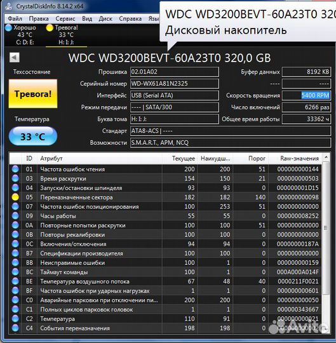
Task: Open the Вид menu
Action: coord(87,19)
